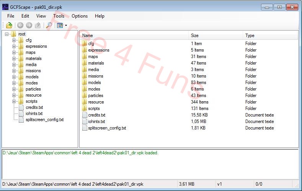Expand the scripts folder in tree
The width and height of the screenshot is (302, 191).
(x=14, y=101)
